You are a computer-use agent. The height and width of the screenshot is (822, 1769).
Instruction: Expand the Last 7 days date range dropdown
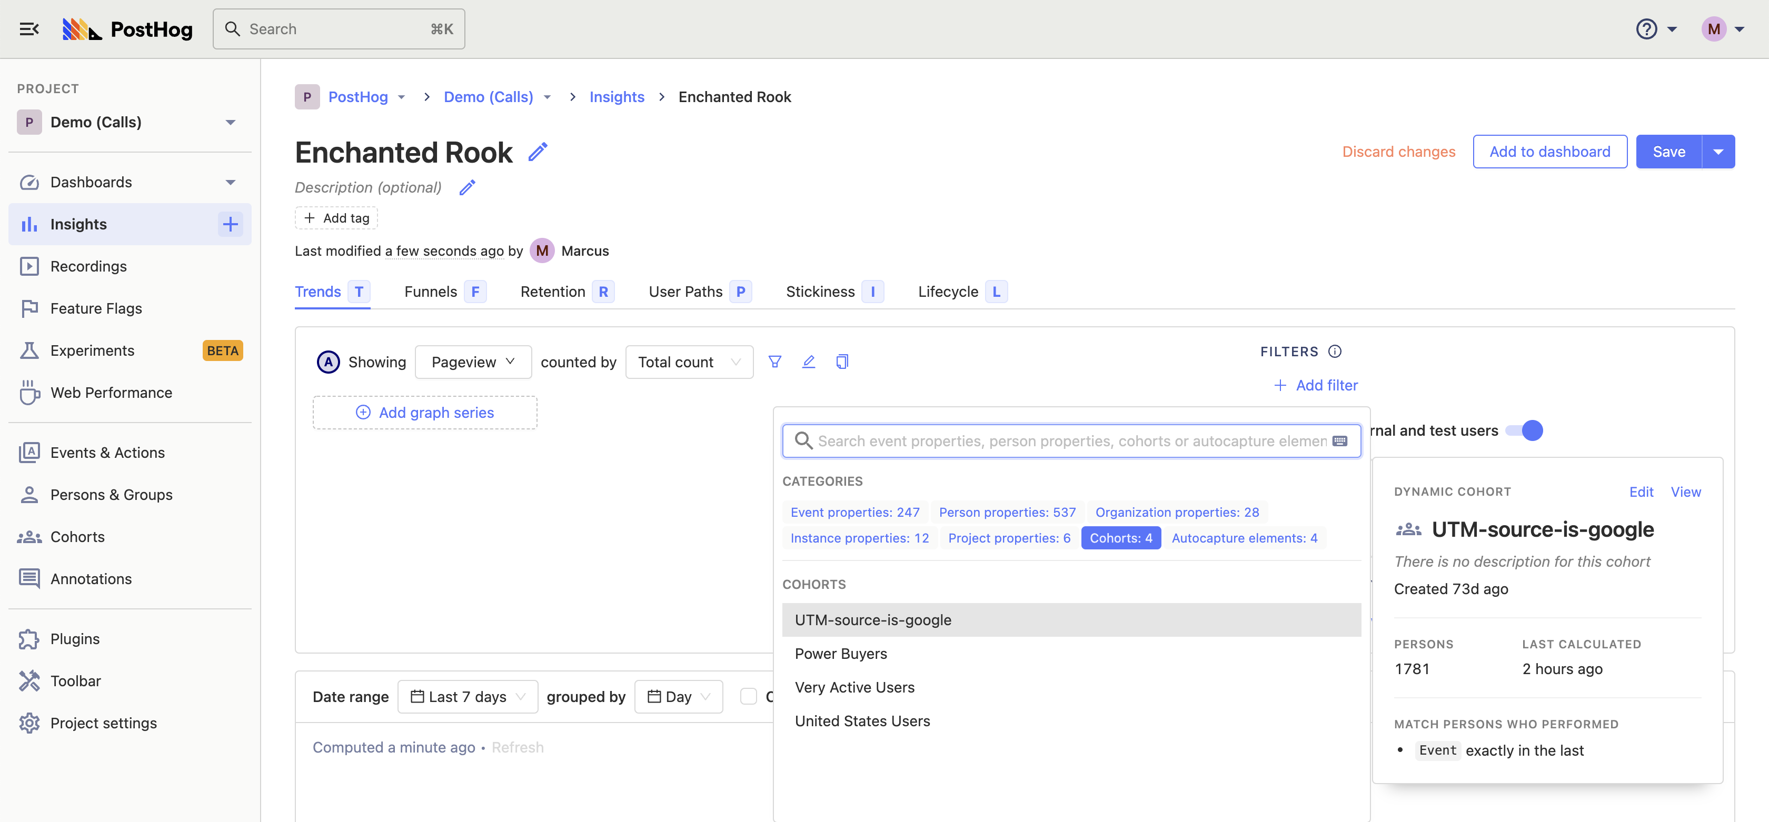[468, 696]
